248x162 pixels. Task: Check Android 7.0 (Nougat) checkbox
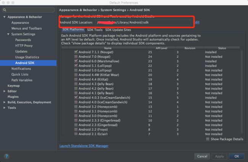tap(76, 57)
